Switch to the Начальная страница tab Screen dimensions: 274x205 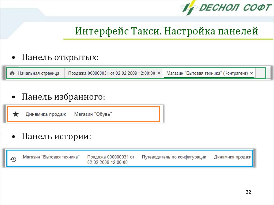click(x=36, y=73)
